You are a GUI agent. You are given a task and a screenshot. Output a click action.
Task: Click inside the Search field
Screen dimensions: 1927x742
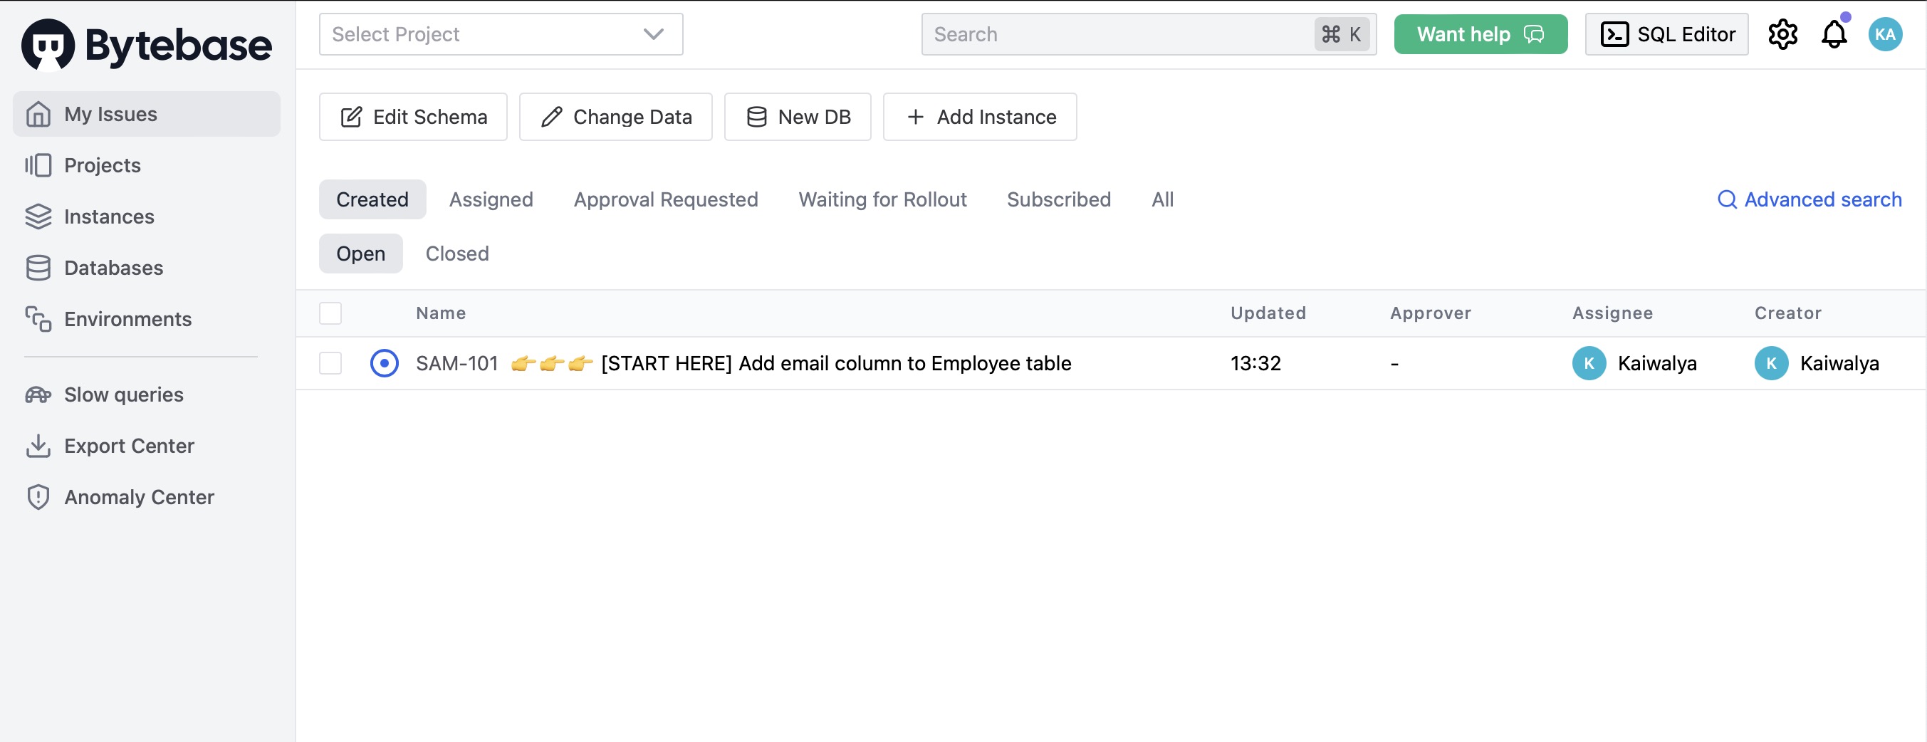coord(1085,33)
